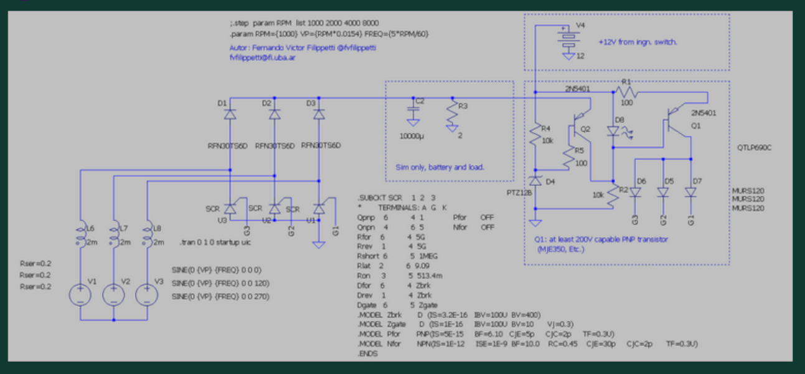Click the V3 voltage source symbol
This screenshot has width=805, height=374.
click(147, 294)
